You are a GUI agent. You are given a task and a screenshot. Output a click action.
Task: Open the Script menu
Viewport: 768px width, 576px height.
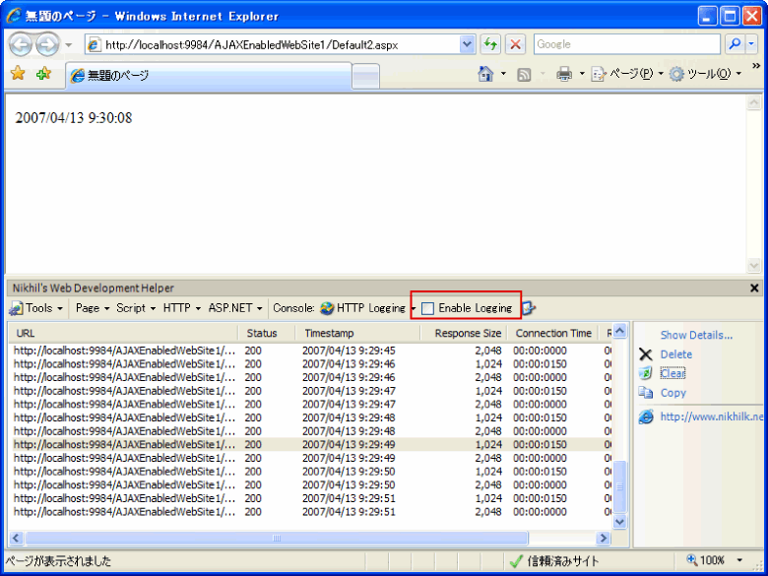(x=136, y=308)
